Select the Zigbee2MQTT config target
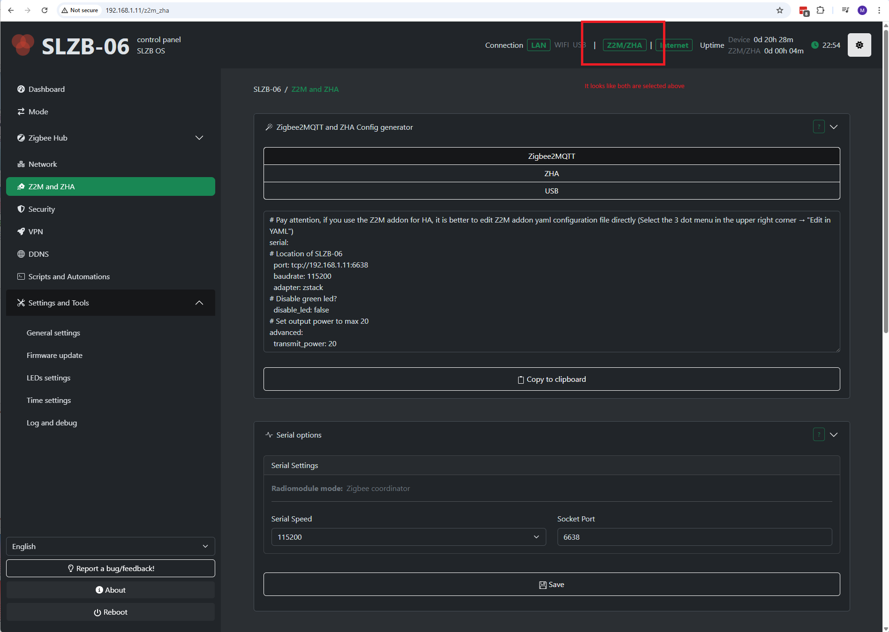This screenshot has height=632, width=889. click(x=551, y=156)
